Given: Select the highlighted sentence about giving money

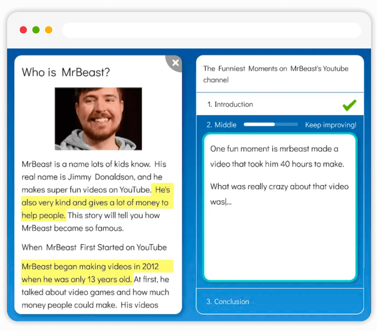Looking at the screenshot, I should point(95,202).
